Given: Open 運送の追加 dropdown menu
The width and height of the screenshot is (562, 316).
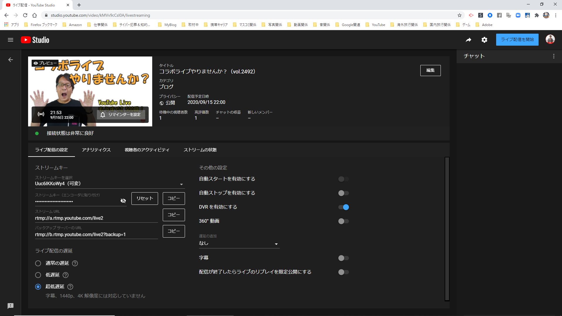Looking at the screenshot, I should 238,243.
